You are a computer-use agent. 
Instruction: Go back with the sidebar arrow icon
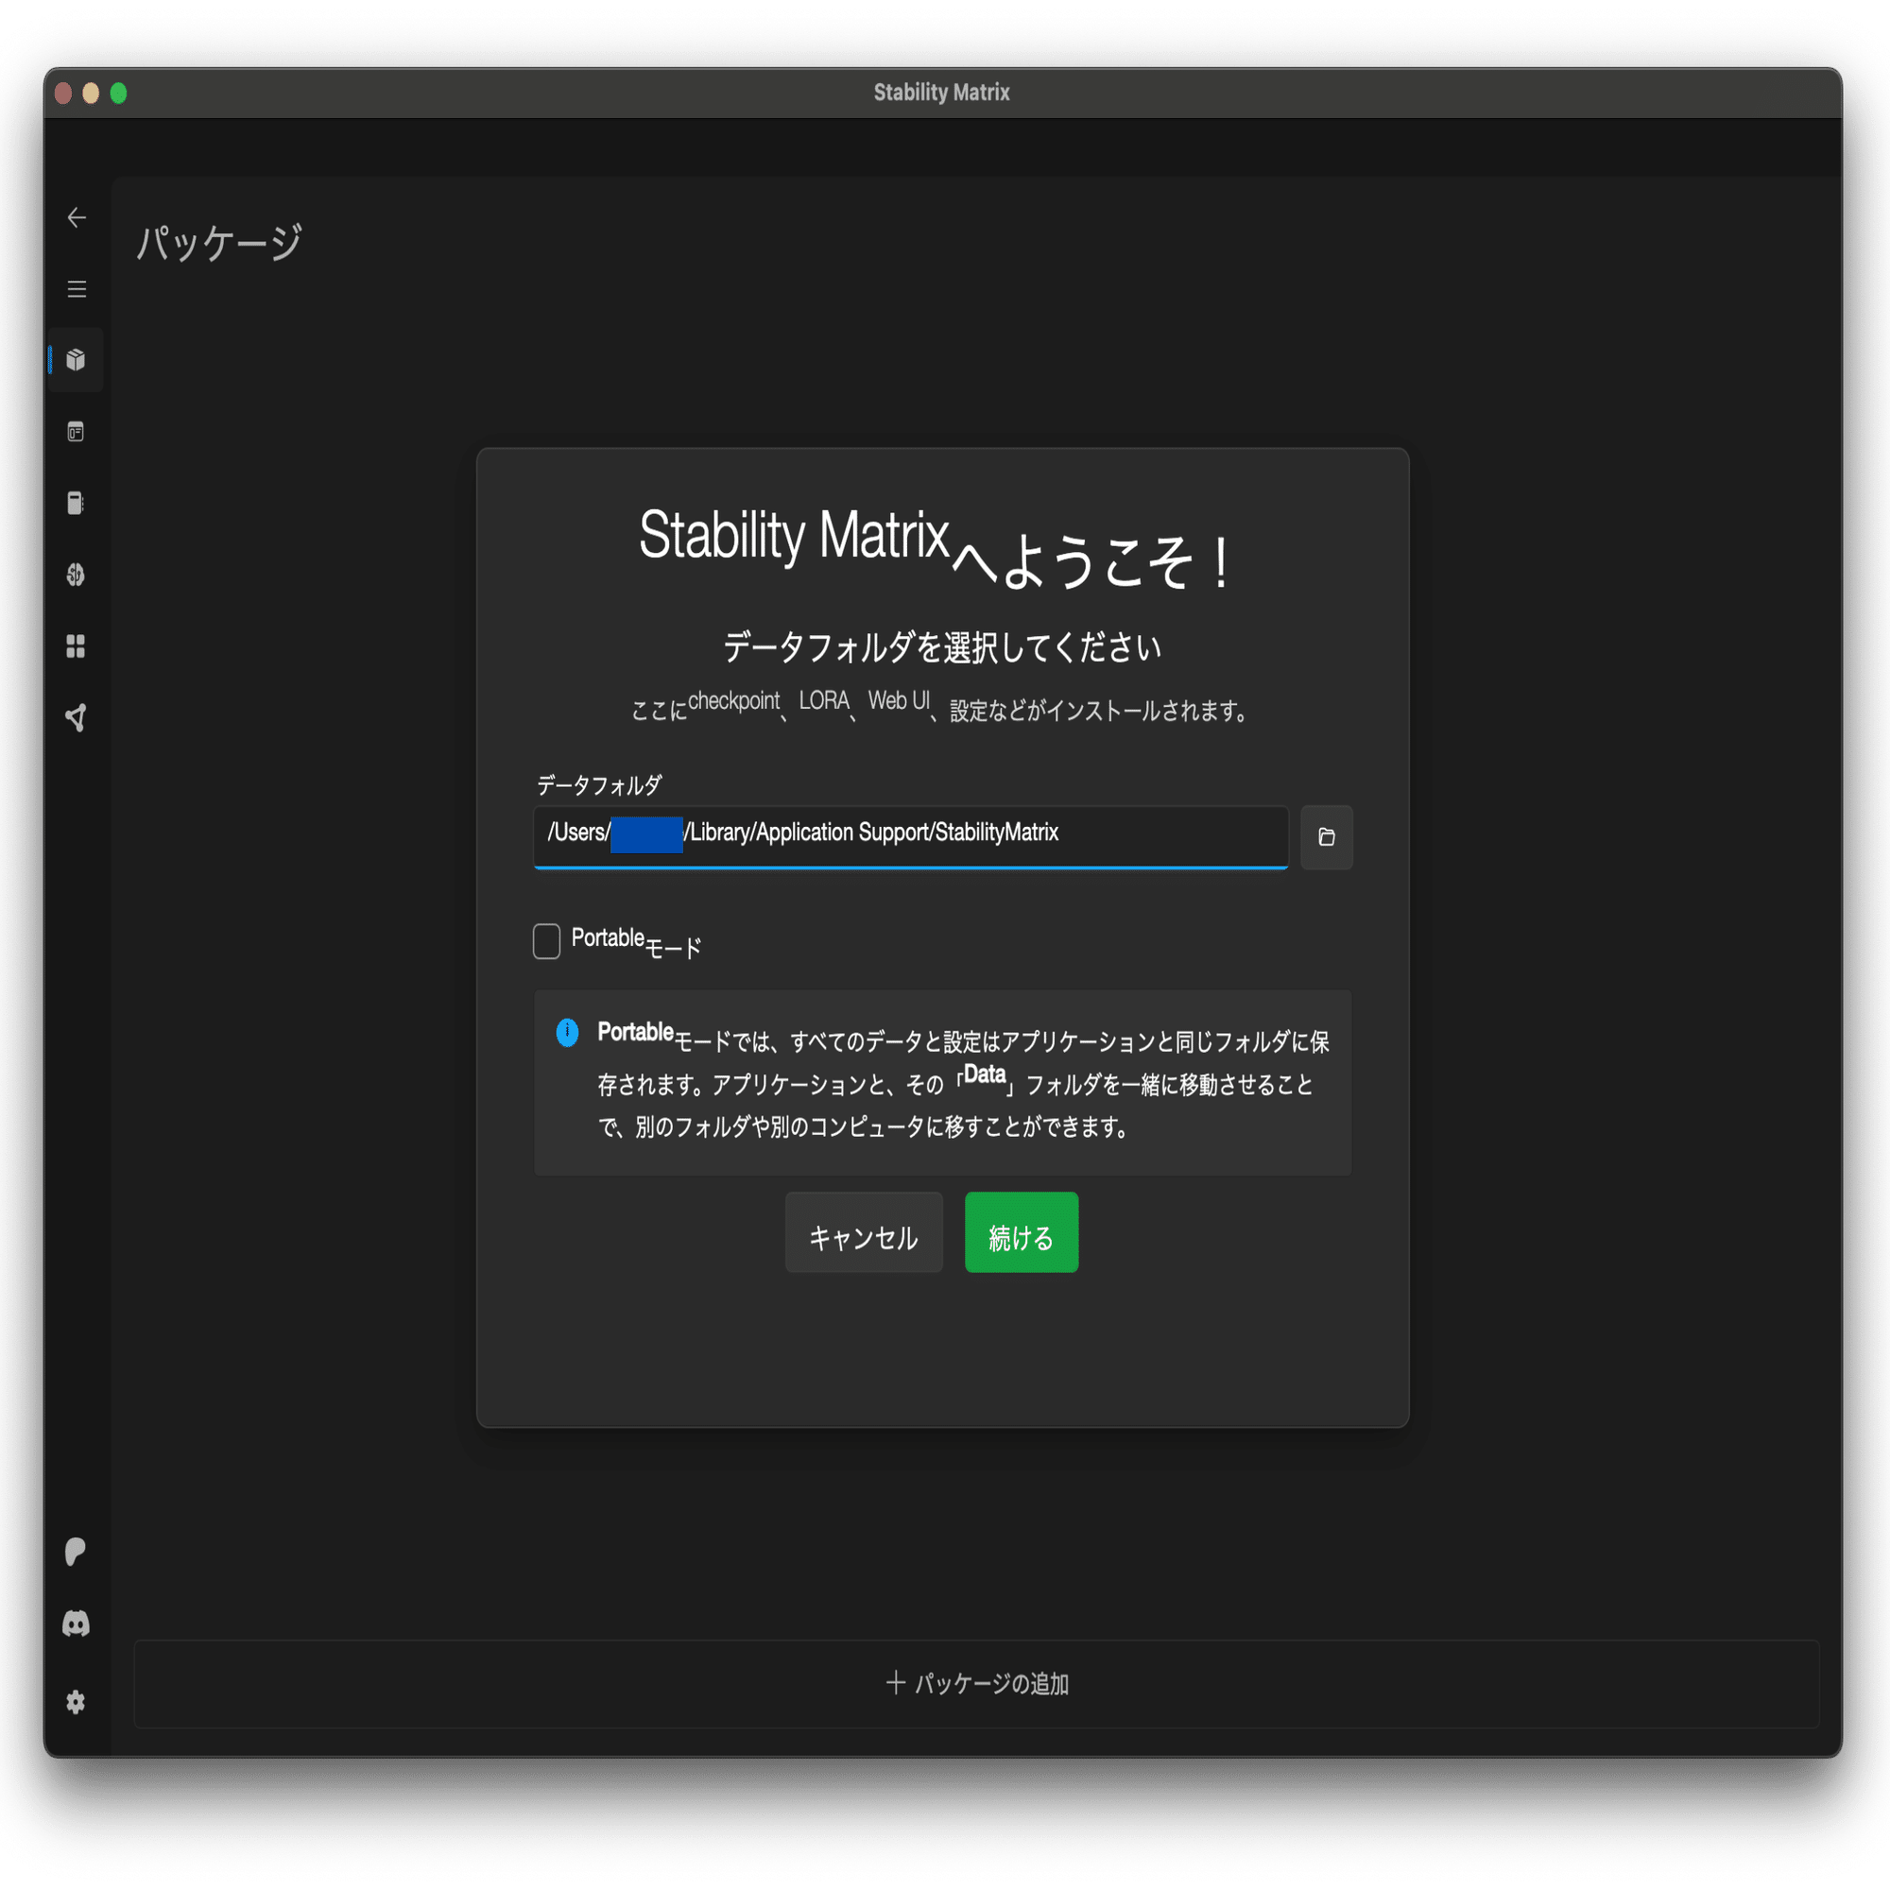[77, 217]
